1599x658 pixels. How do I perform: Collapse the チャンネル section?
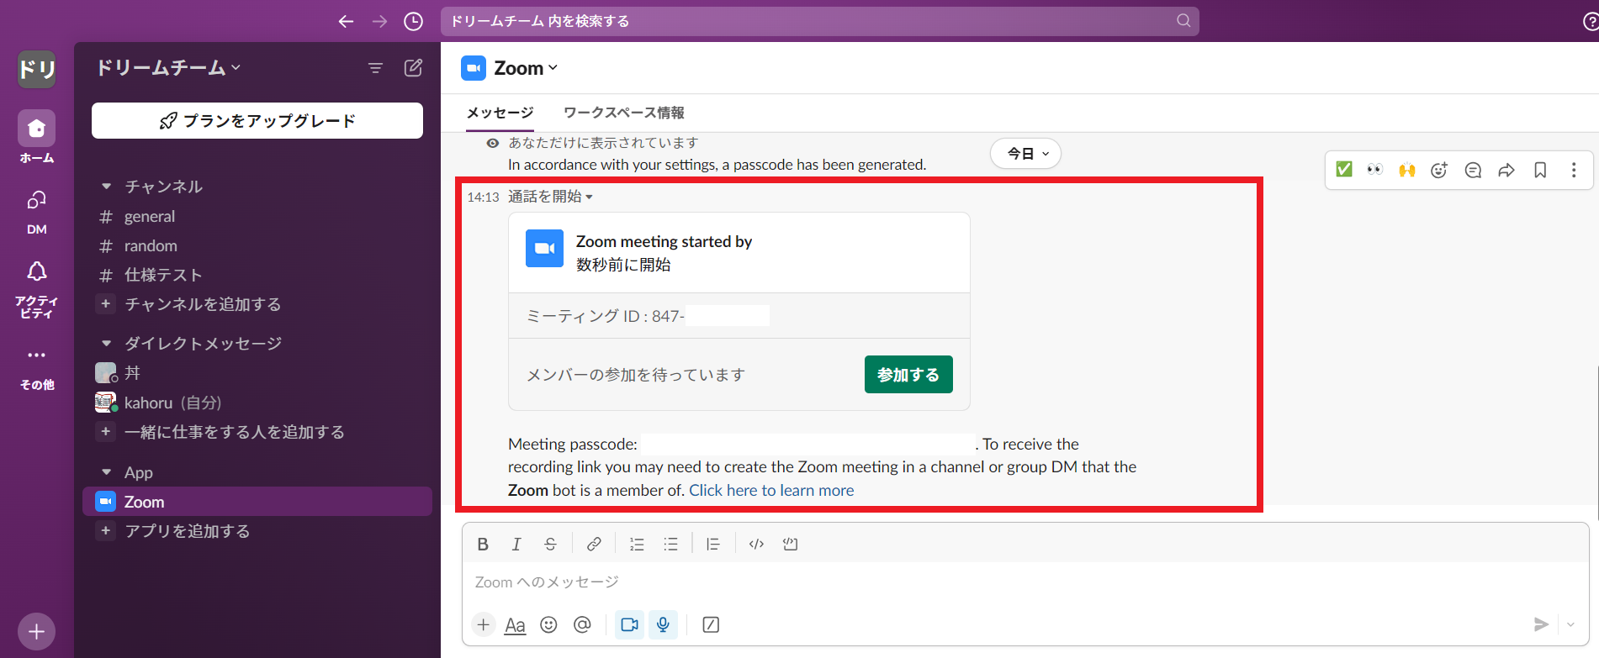(106, 187)
